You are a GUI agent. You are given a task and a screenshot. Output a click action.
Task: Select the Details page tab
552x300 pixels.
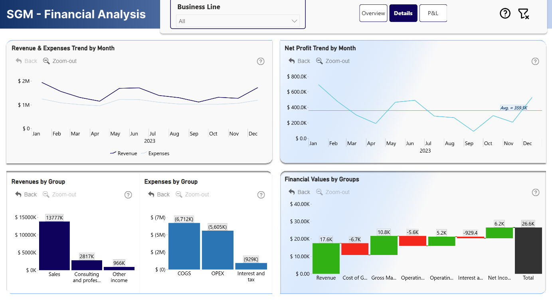[x=403, y=13]
